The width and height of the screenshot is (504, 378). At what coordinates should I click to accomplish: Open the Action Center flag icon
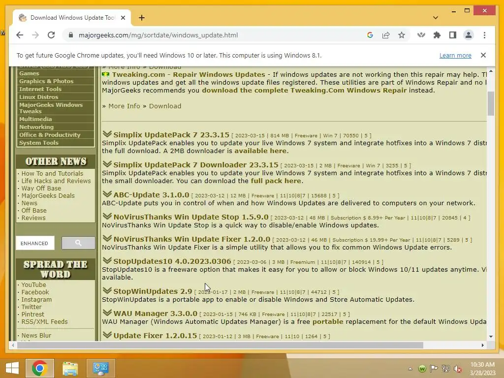(x=434, y=368)
